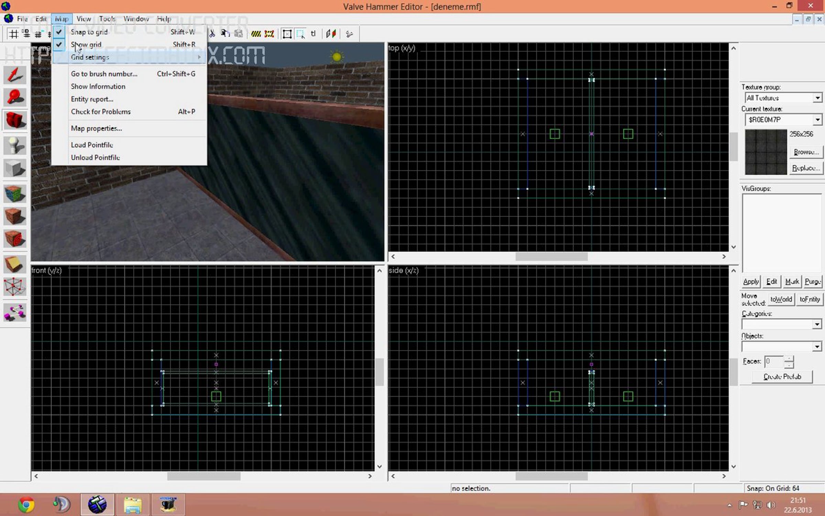Select the Apply Decals tool
825x516 pixels.
[15, 239]
